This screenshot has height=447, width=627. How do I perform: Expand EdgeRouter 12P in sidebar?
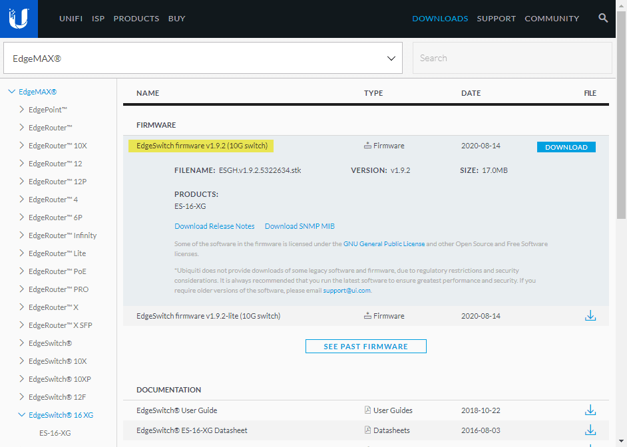(21, 181)
